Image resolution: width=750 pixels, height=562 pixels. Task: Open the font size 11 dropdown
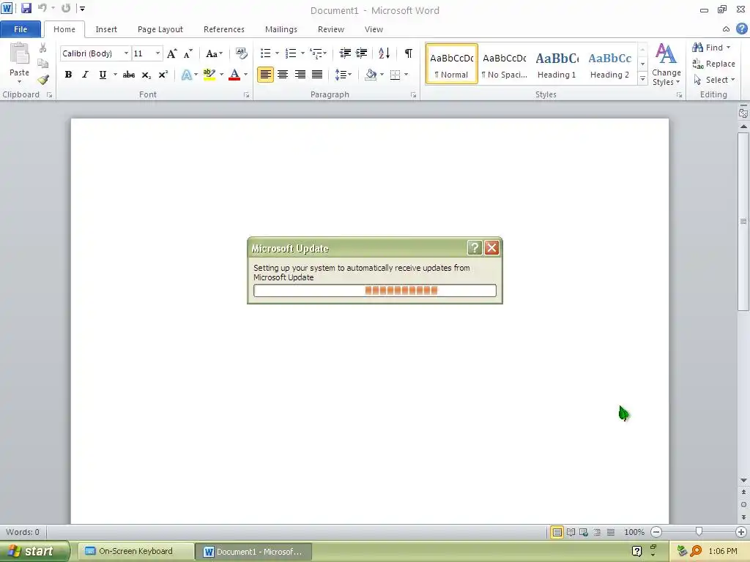(x=157, y=53)
